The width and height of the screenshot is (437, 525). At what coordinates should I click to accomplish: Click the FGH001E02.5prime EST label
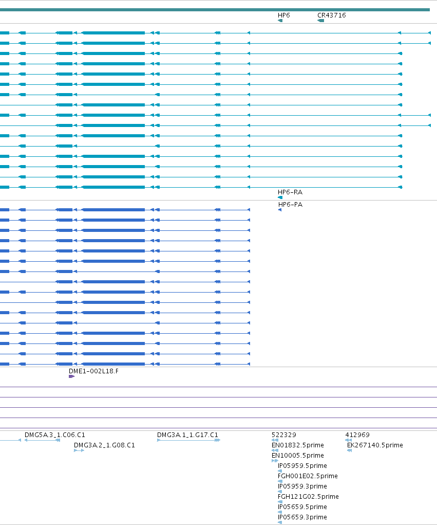pyautogui.click(x=308, y=476)
